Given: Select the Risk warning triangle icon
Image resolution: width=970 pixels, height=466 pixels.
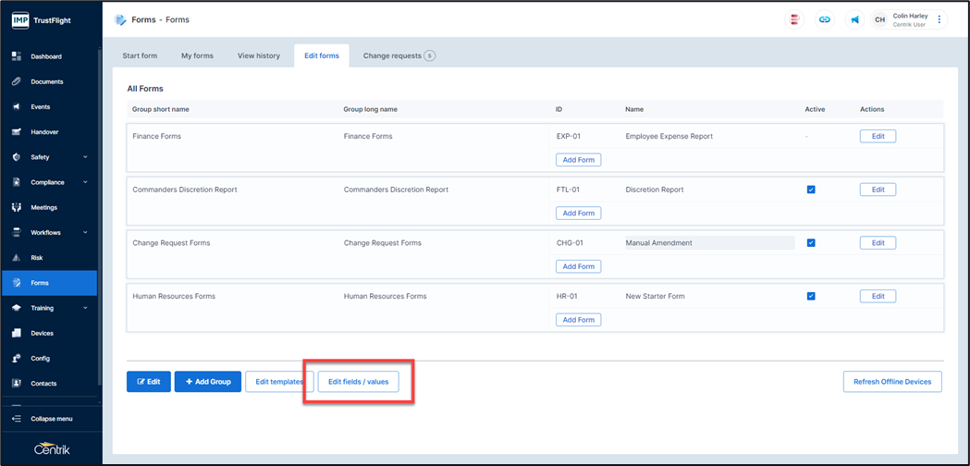Looking at the screenshot, I should pyautogui.click(x=16, y=258).
